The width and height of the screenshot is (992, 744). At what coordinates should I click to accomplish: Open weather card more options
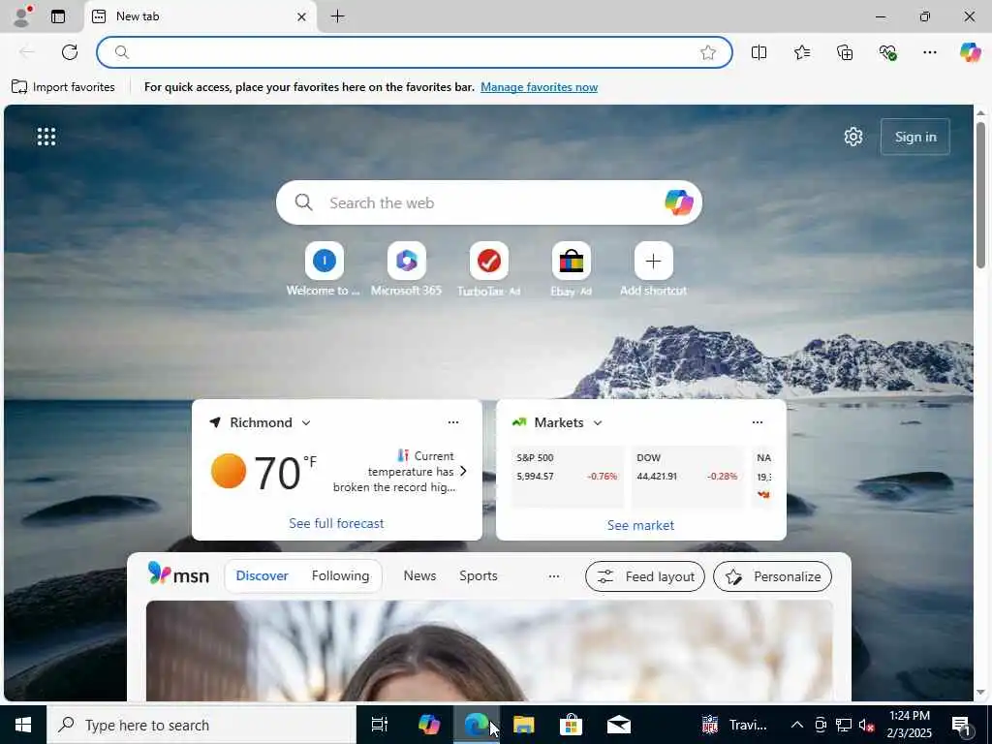453,422
